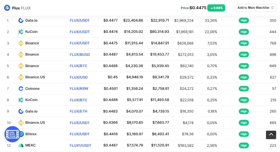Click the Gate.io logo in row 1
The image size is (280, 152).
pyautogui.click(x=21, y=21)
